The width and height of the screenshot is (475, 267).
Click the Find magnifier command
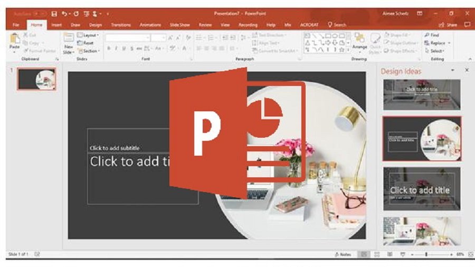tap(432, 35)
